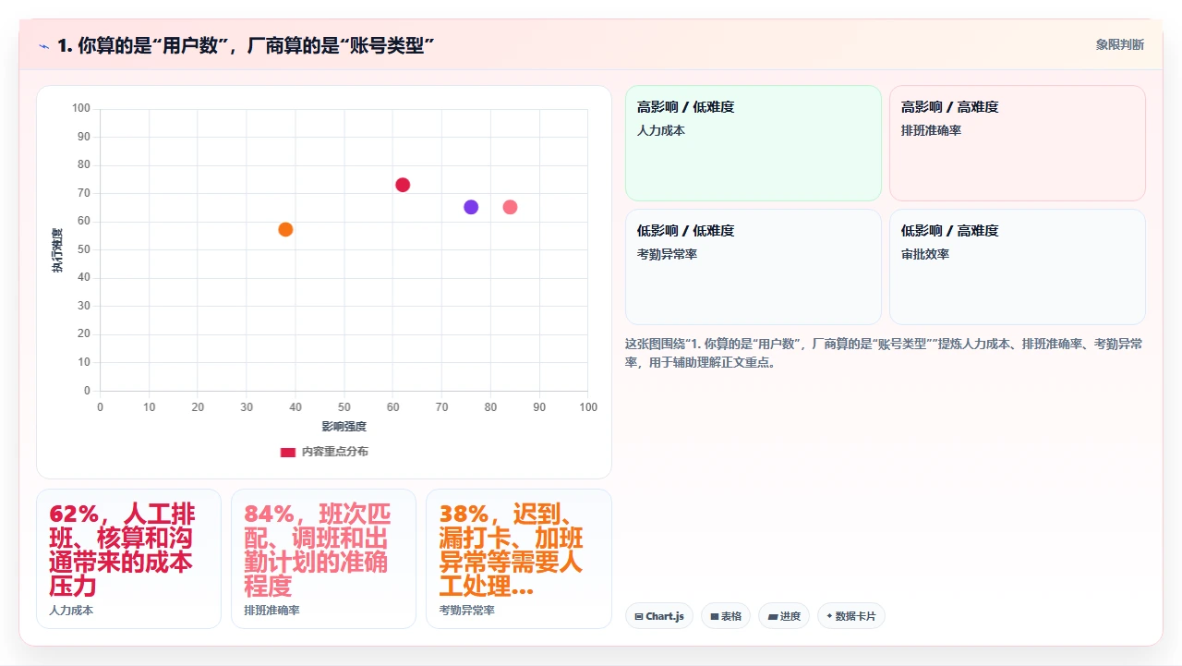Click the 执行难度 y-axis title
Image resolution: width=1182 pixels, height=666 pixels.
(x=57, y=250)
